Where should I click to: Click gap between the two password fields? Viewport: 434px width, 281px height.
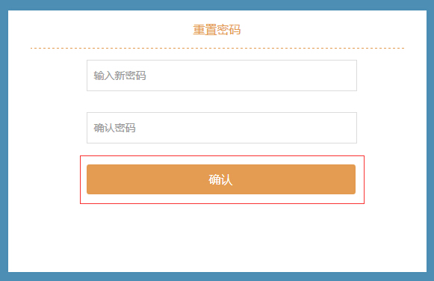coord(222,102)
